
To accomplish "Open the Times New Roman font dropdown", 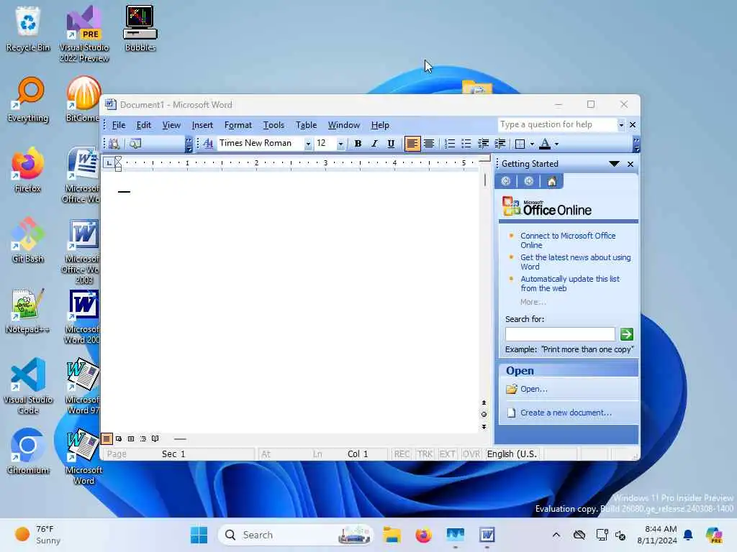I will click(308, 144).
